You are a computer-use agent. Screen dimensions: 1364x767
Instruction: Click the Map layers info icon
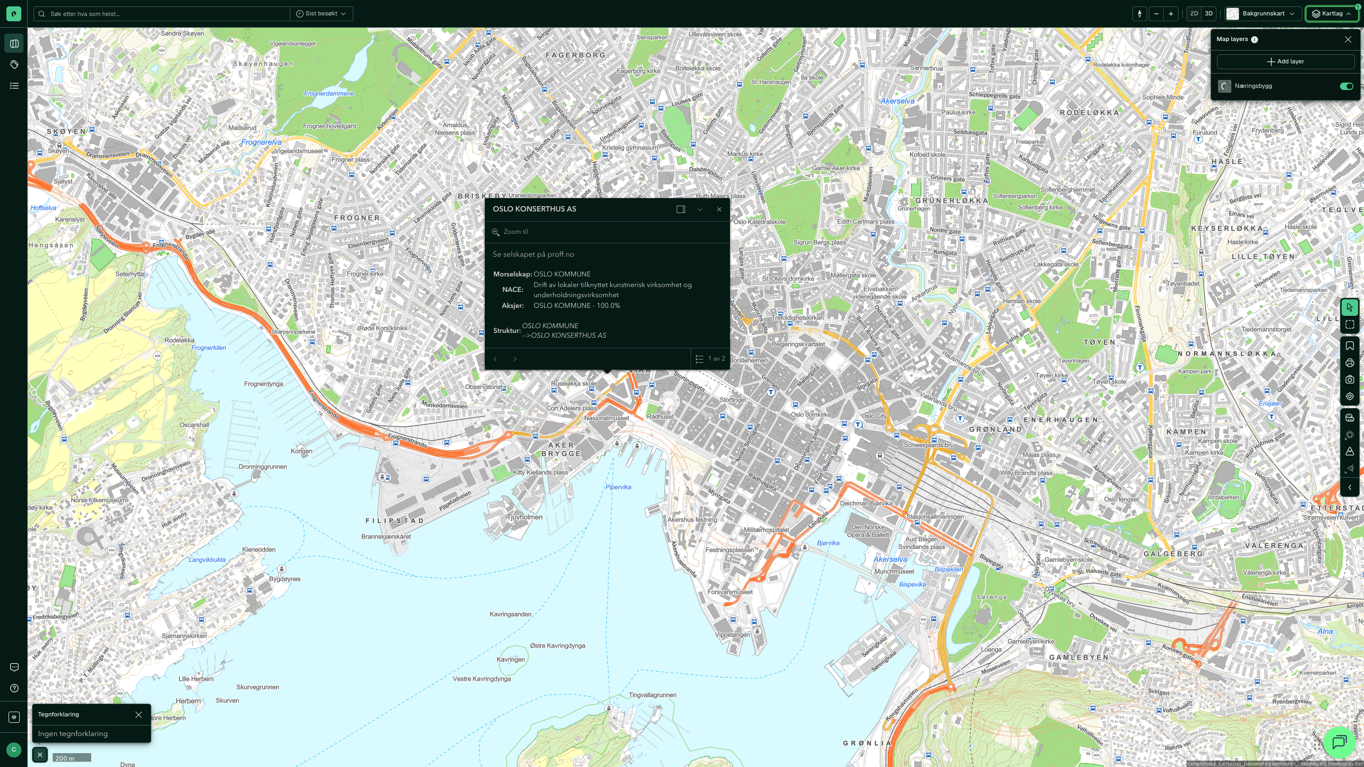[x=1254, y=39]
